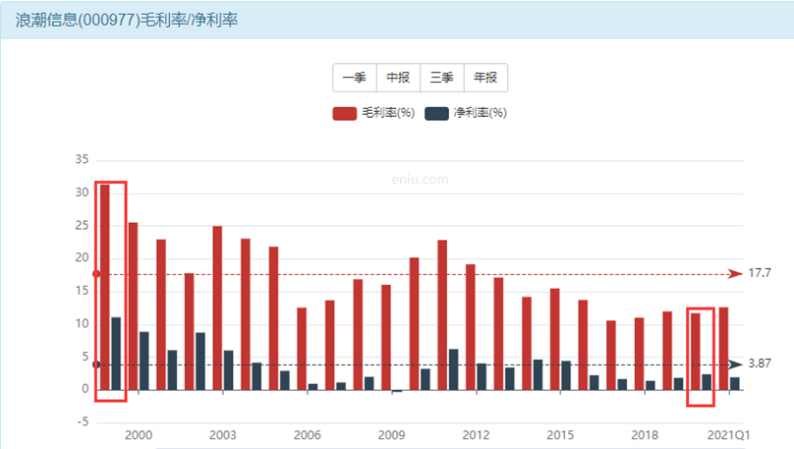
Task: Click the 3.87 average net margin label
Action: pyautogui.click(x=760, y=364)
